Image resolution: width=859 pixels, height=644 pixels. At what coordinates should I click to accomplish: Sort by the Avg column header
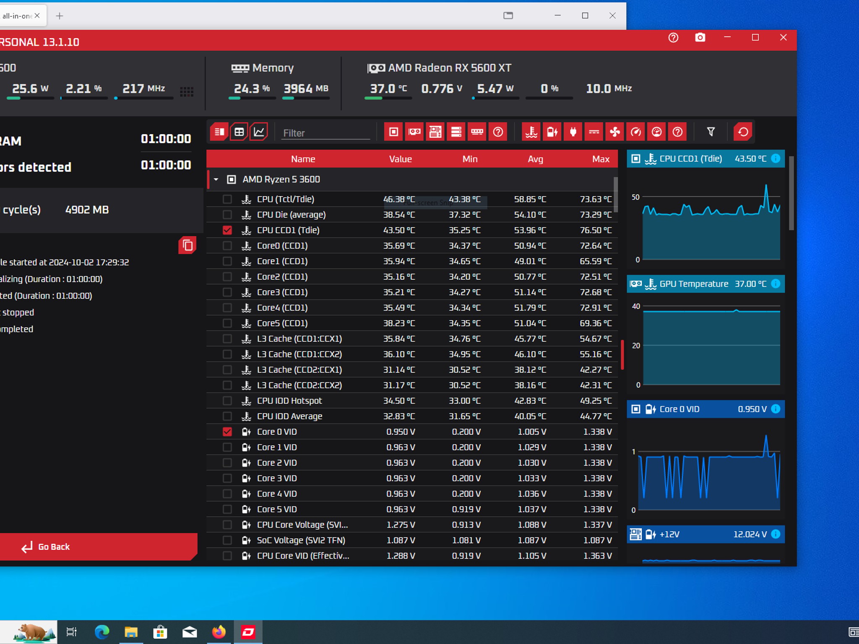(535, 159)
